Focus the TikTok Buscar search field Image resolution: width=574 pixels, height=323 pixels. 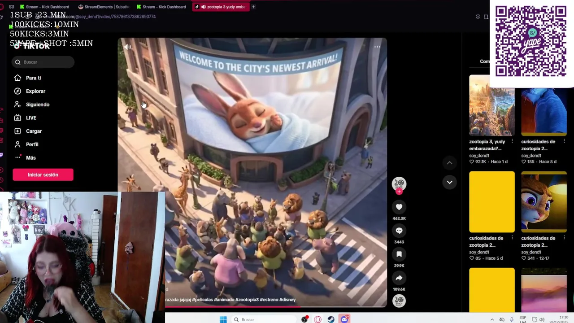click(43, 62)
